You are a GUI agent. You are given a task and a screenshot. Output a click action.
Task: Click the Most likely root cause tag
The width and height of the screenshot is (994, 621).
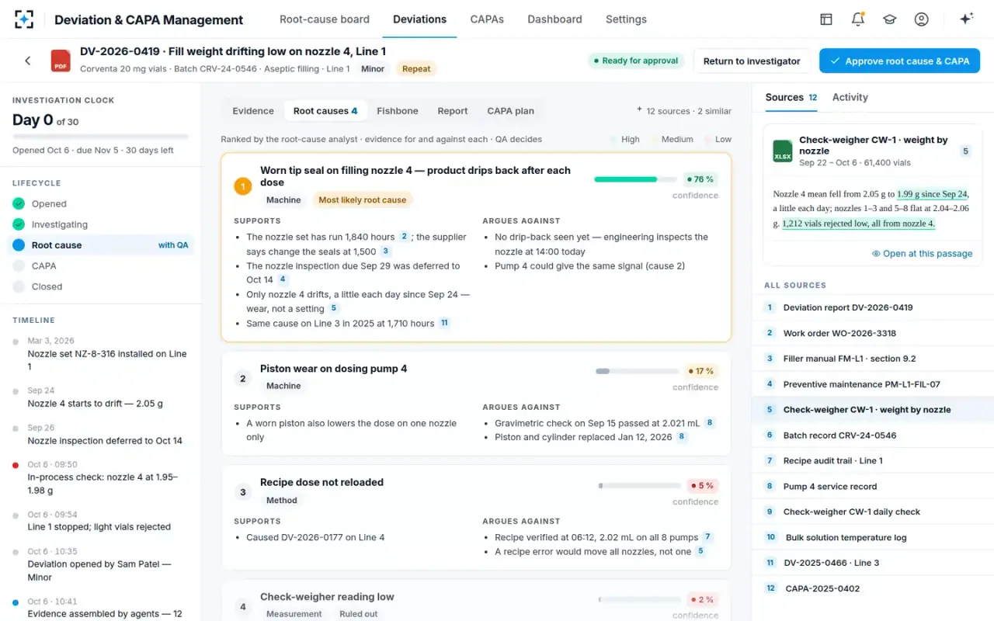coord(363,200)
